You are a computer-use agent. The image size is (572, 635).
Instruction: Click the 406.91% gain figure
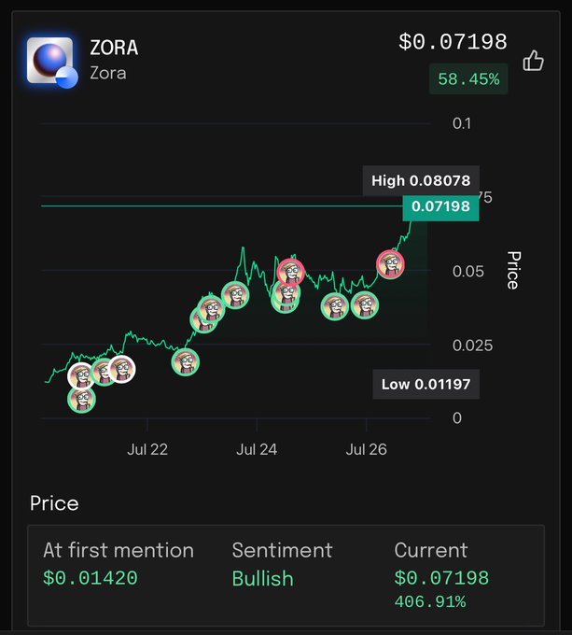(x=430, y=601)
